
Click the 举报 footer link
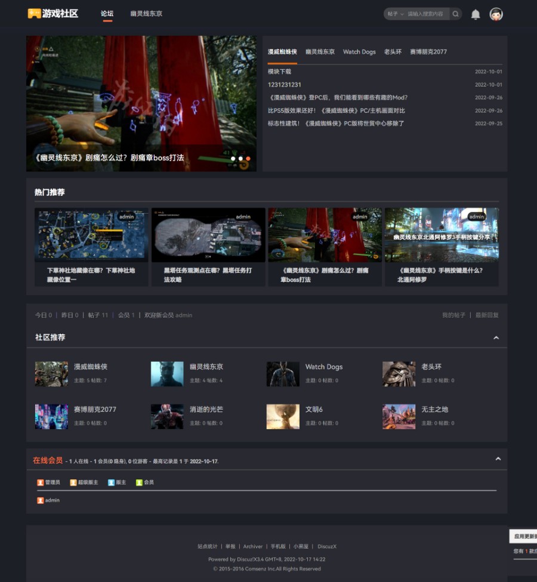230,546
